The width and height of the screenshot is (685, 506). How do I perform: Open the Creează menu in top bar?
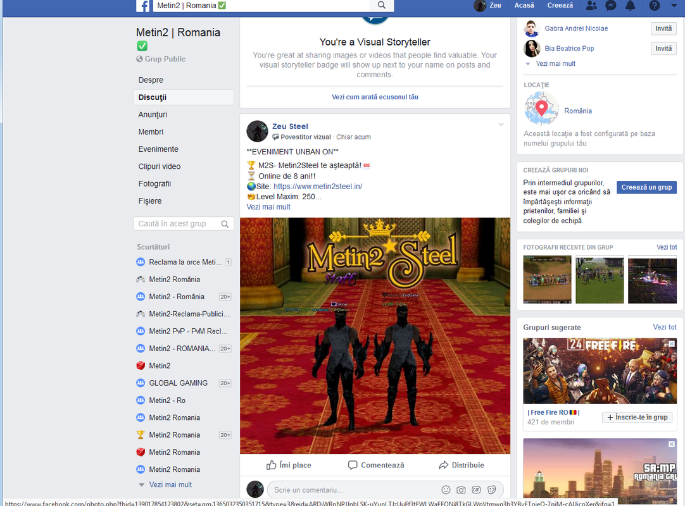560,5
